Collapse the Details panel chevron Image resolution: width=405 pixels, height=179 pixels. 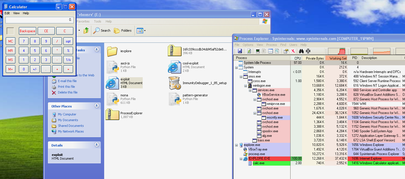click(96, 145)
